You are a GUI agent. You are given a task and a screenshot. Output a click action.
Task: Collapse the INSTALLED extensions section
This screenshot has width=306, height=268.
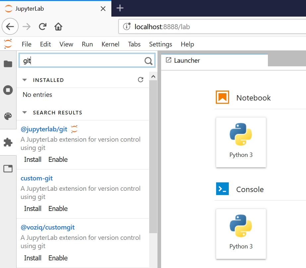pos(24,80)
